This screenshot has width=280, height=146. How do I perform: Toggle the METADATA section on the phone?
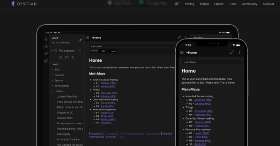click(190, 62)
